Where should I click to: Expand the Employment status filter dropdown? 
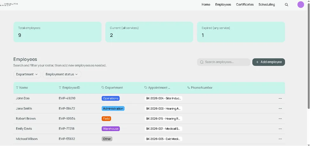(62, 74)
